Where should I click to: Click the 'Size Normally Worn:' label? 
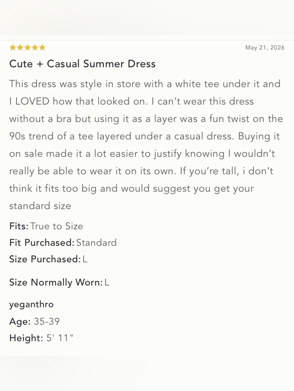pyautogui.click(x=56, y=282)
